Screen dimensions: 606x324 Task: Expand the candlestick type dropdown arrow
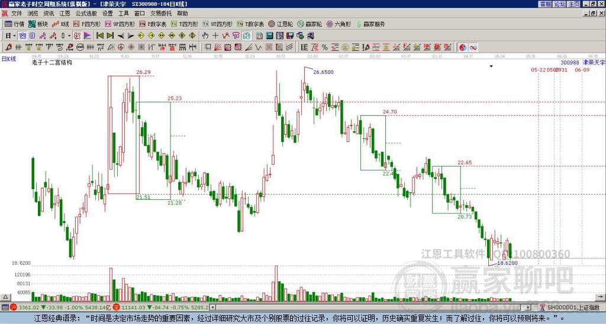pyautogui.click(x=69, y=35)
